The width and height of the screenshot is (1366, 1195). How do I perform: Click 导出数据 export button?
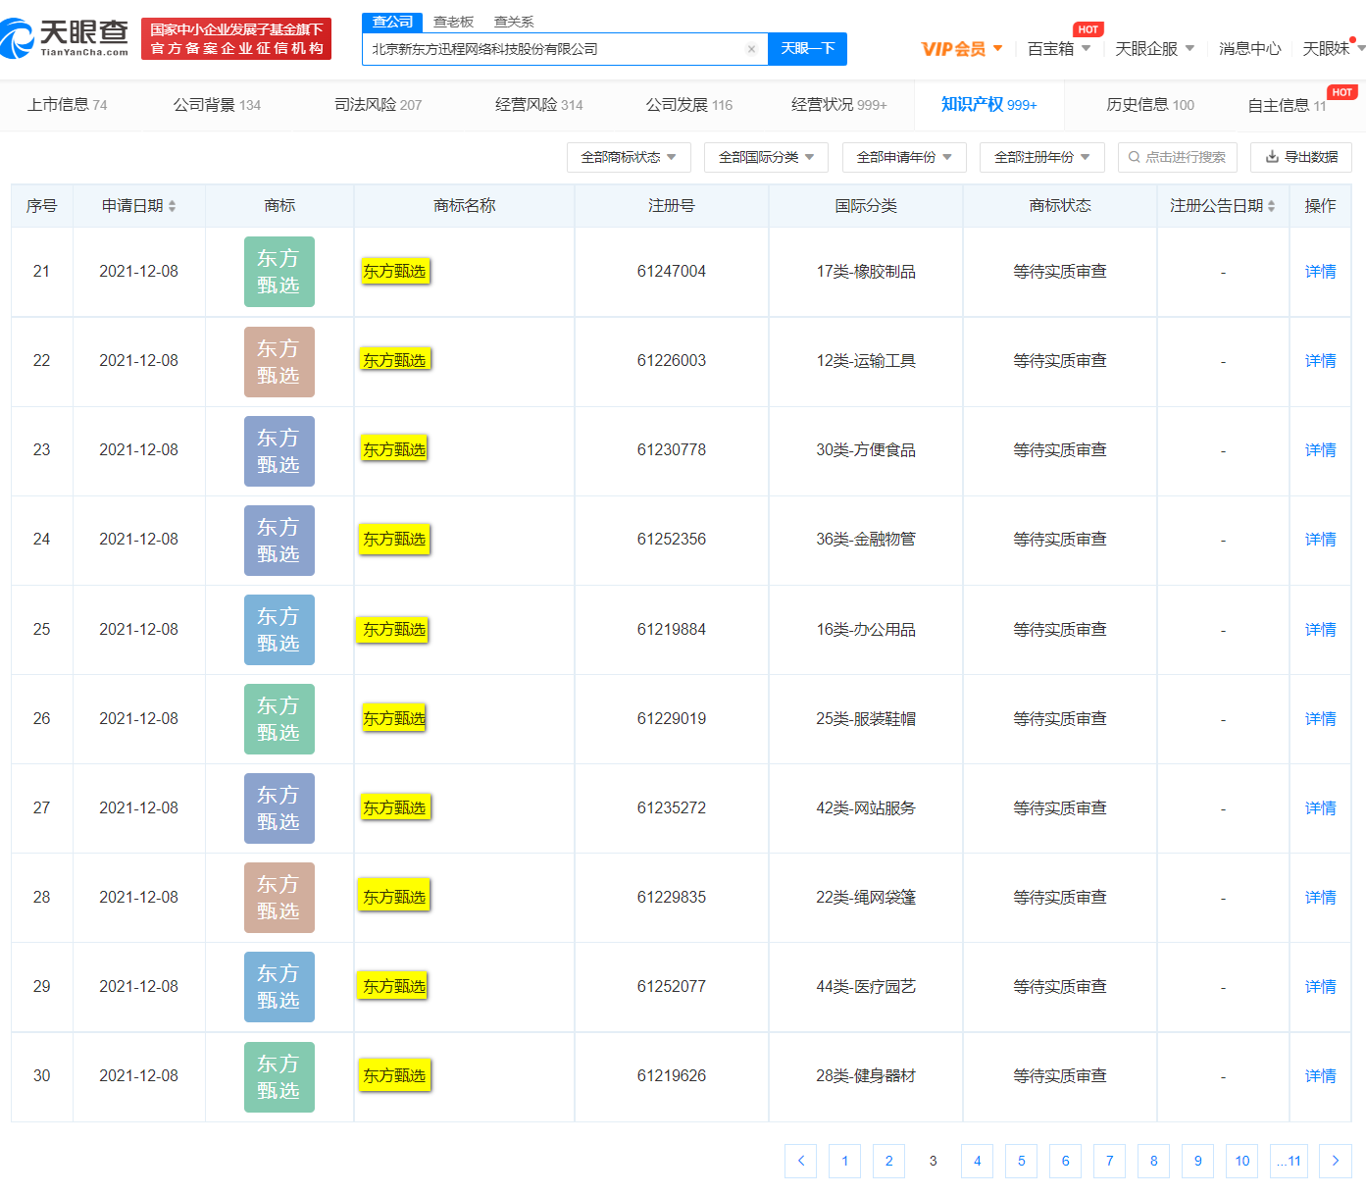1301,157
